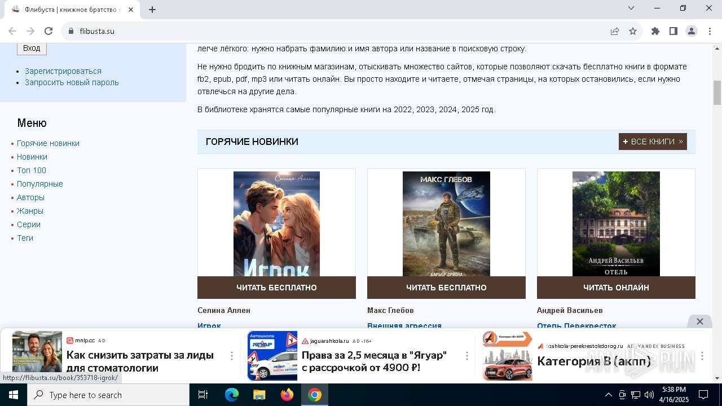Open the Категория В (акпп) ad
Image resolution: width=722 pixels, height=406 pixels.
594,361
